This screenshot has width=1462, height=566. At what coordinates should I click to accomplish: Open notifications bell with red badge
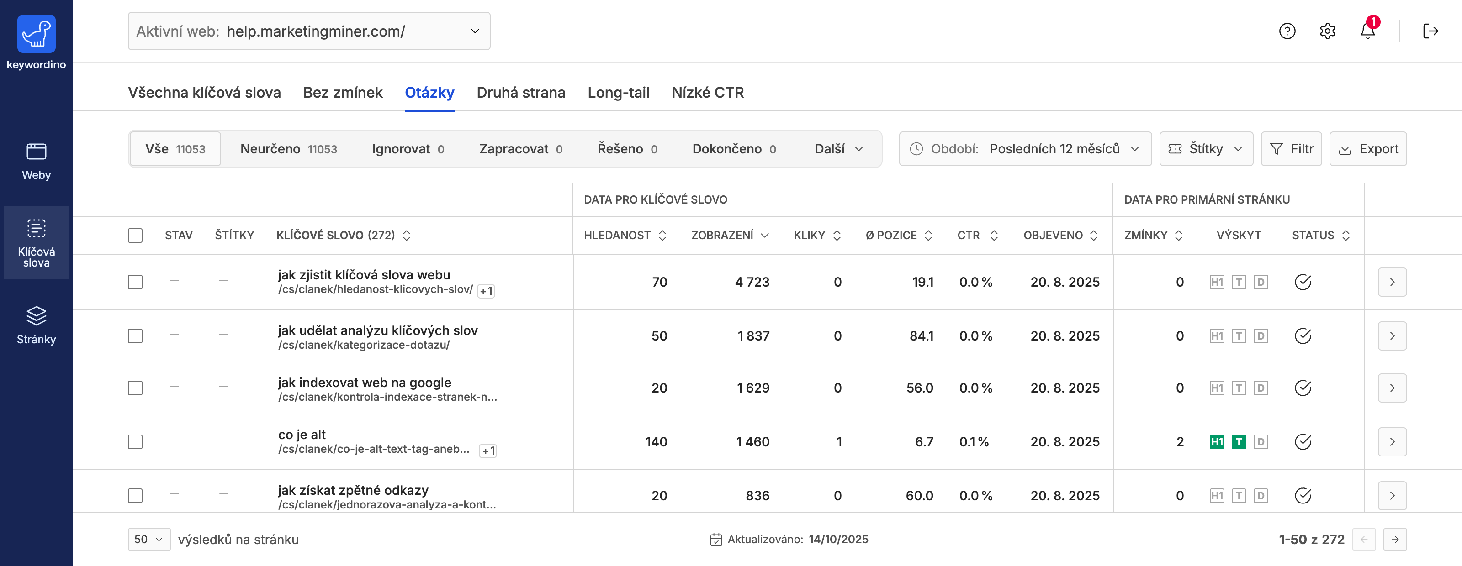tap(1367, 31)
